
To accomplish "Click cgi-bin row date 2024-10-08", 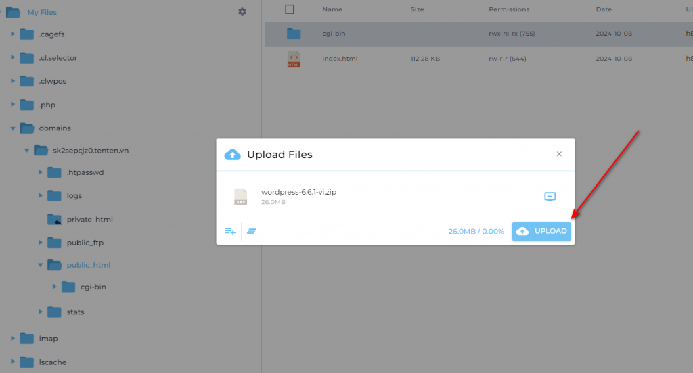I will click(614, 34).
